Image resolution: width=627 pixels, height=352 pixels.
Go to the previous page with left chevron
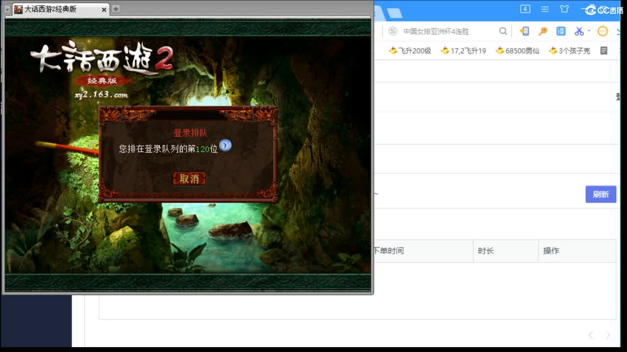(591, 335)
